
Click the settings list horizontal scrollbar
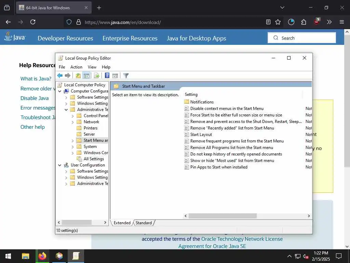223,216
